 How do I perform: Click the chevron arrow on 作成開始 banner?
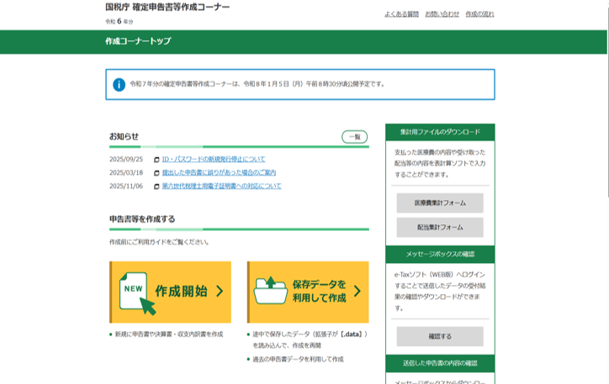click(220, 292)
